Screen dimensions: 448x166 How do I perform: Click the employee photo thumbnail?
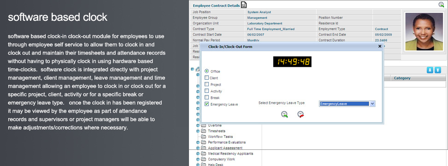(x=424, y=31)
